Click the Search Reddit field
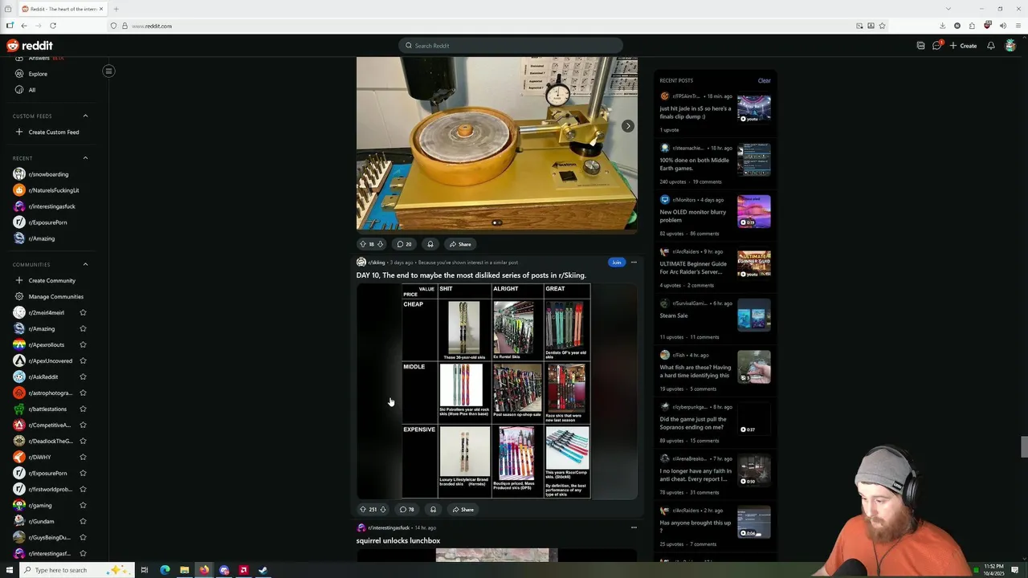Screen dimensions: 1028x578 [x=511, y=46]
